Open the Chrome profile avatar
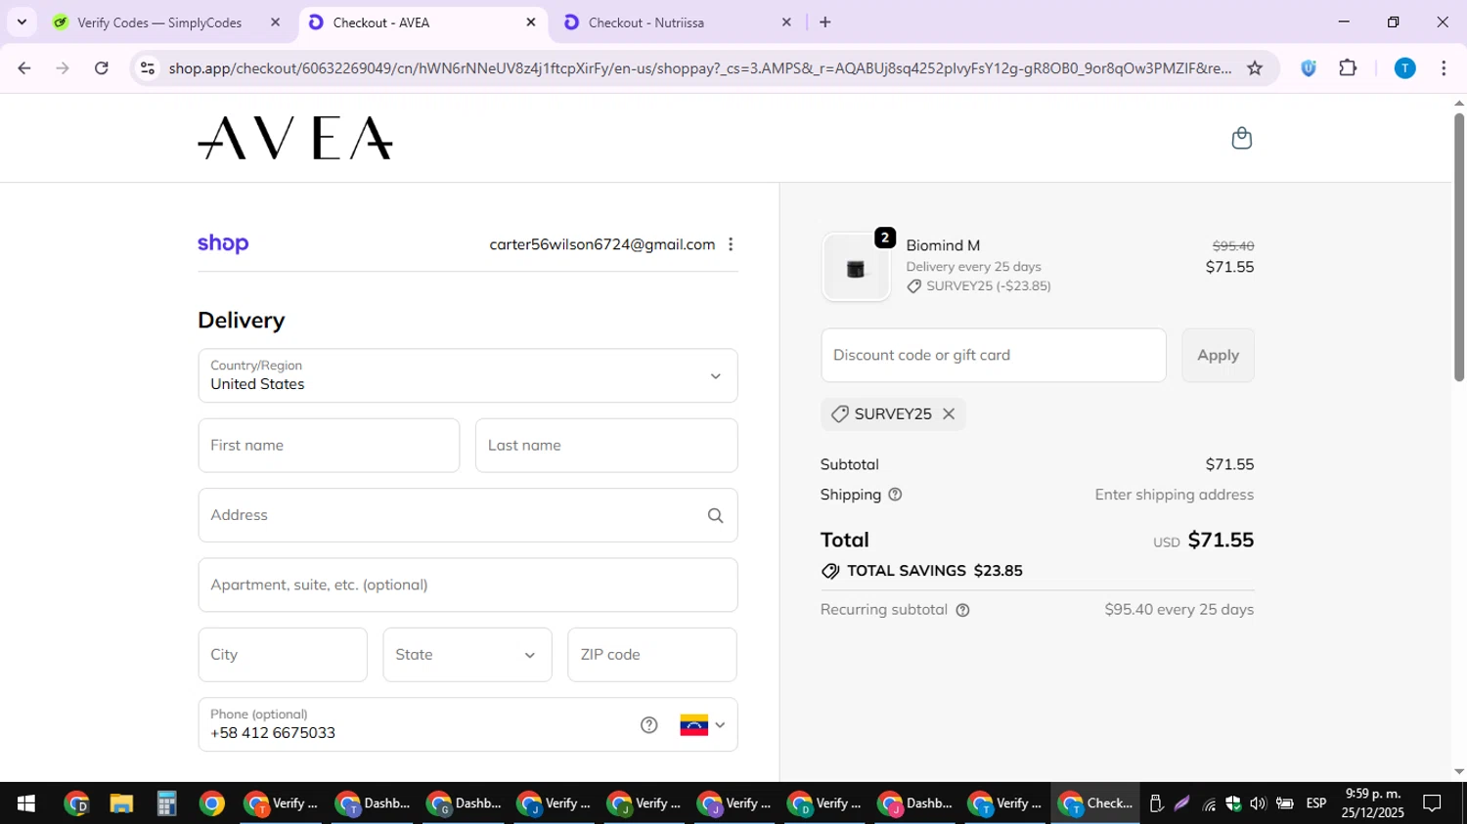The width and height of the screenshot is (1467, 824). click(x=1404, y=67)
